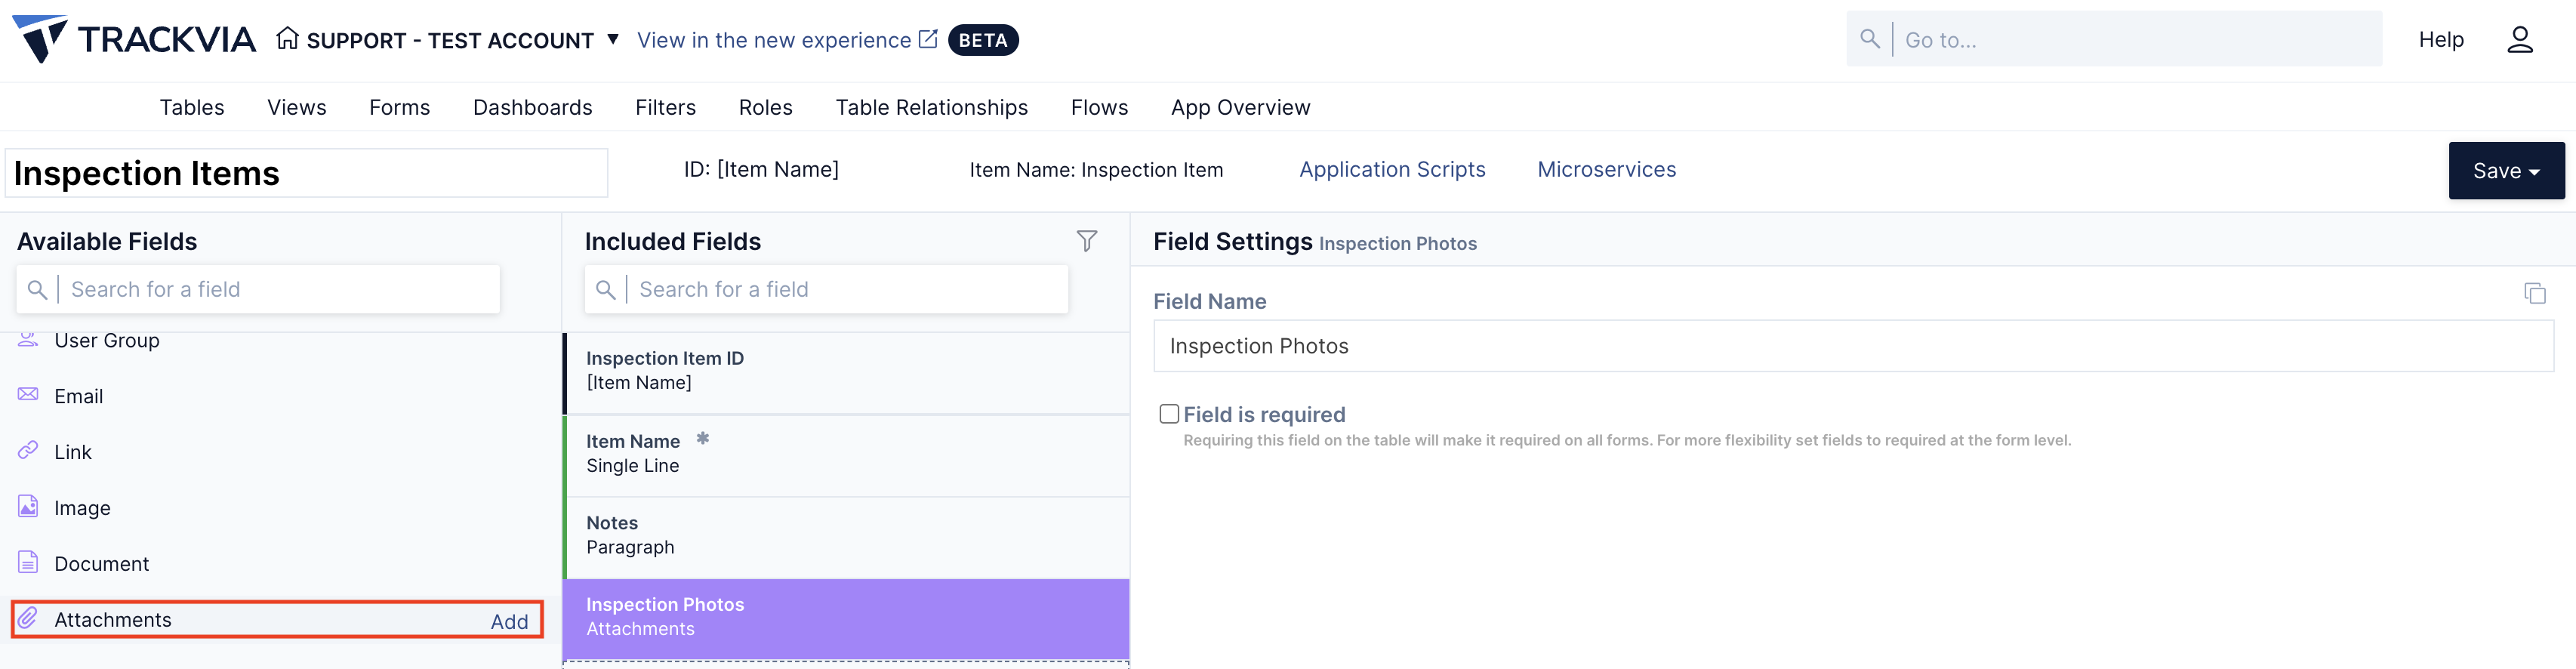Click the User Group field icon
The height and width of the screenshot is (669, 2576).
tap(28, 340)
